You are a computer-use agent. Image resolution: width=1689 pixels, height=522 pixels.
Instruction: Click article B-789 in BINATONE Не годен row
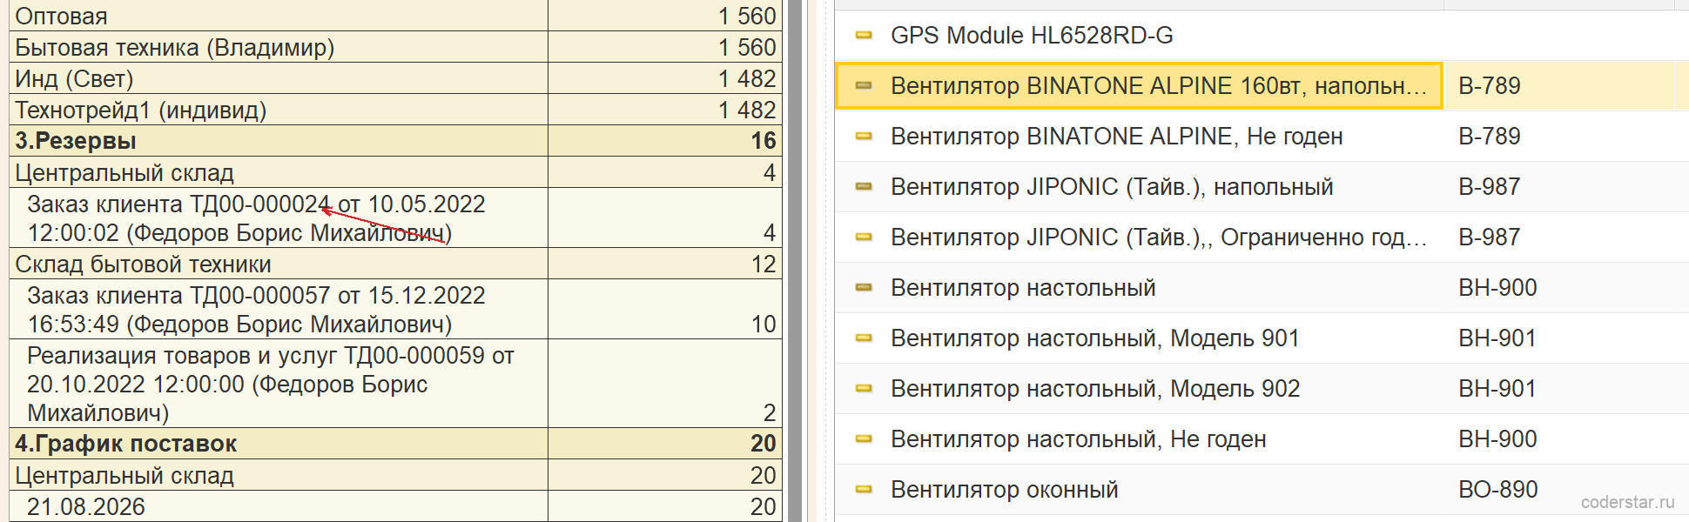1490,137
